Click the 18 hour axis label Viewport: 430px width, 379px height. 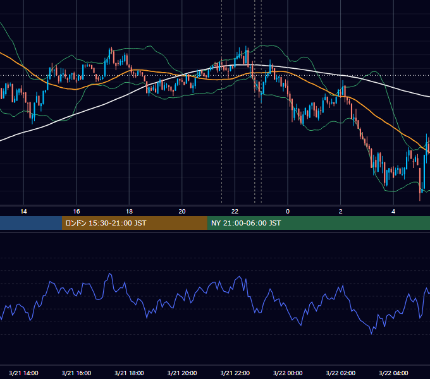129,212
